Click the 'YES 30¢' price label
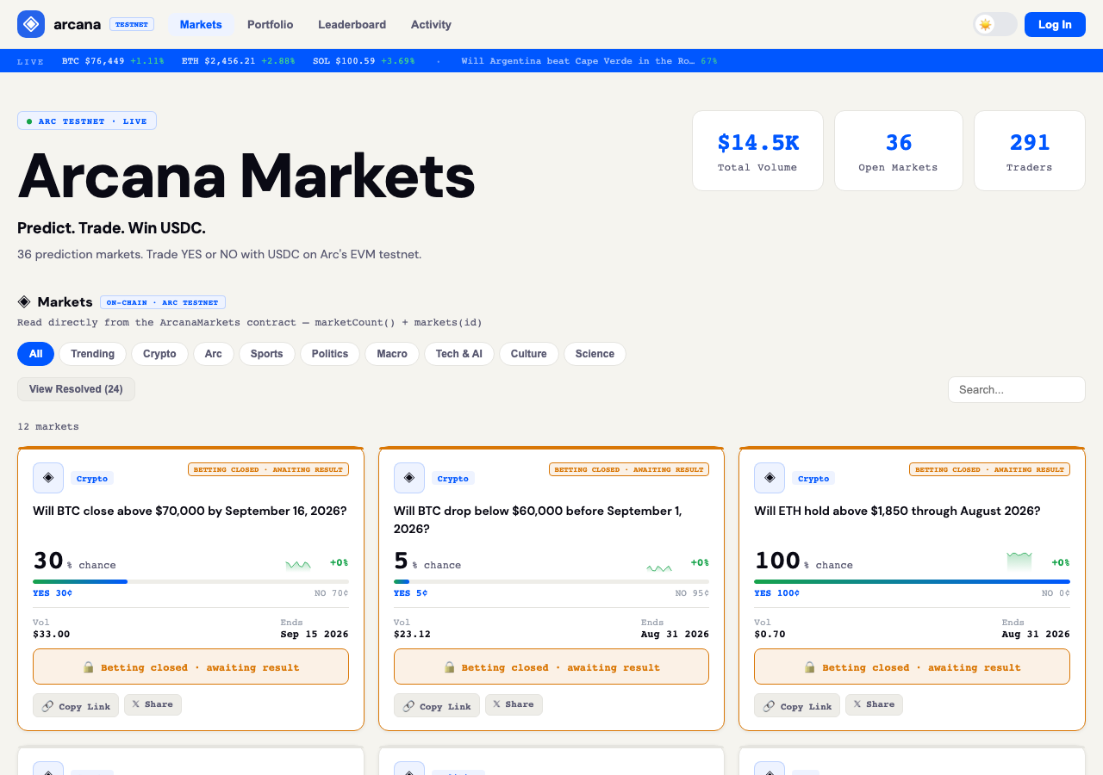The width and height of the screenshot is (1103, 775). coord(53,592)
